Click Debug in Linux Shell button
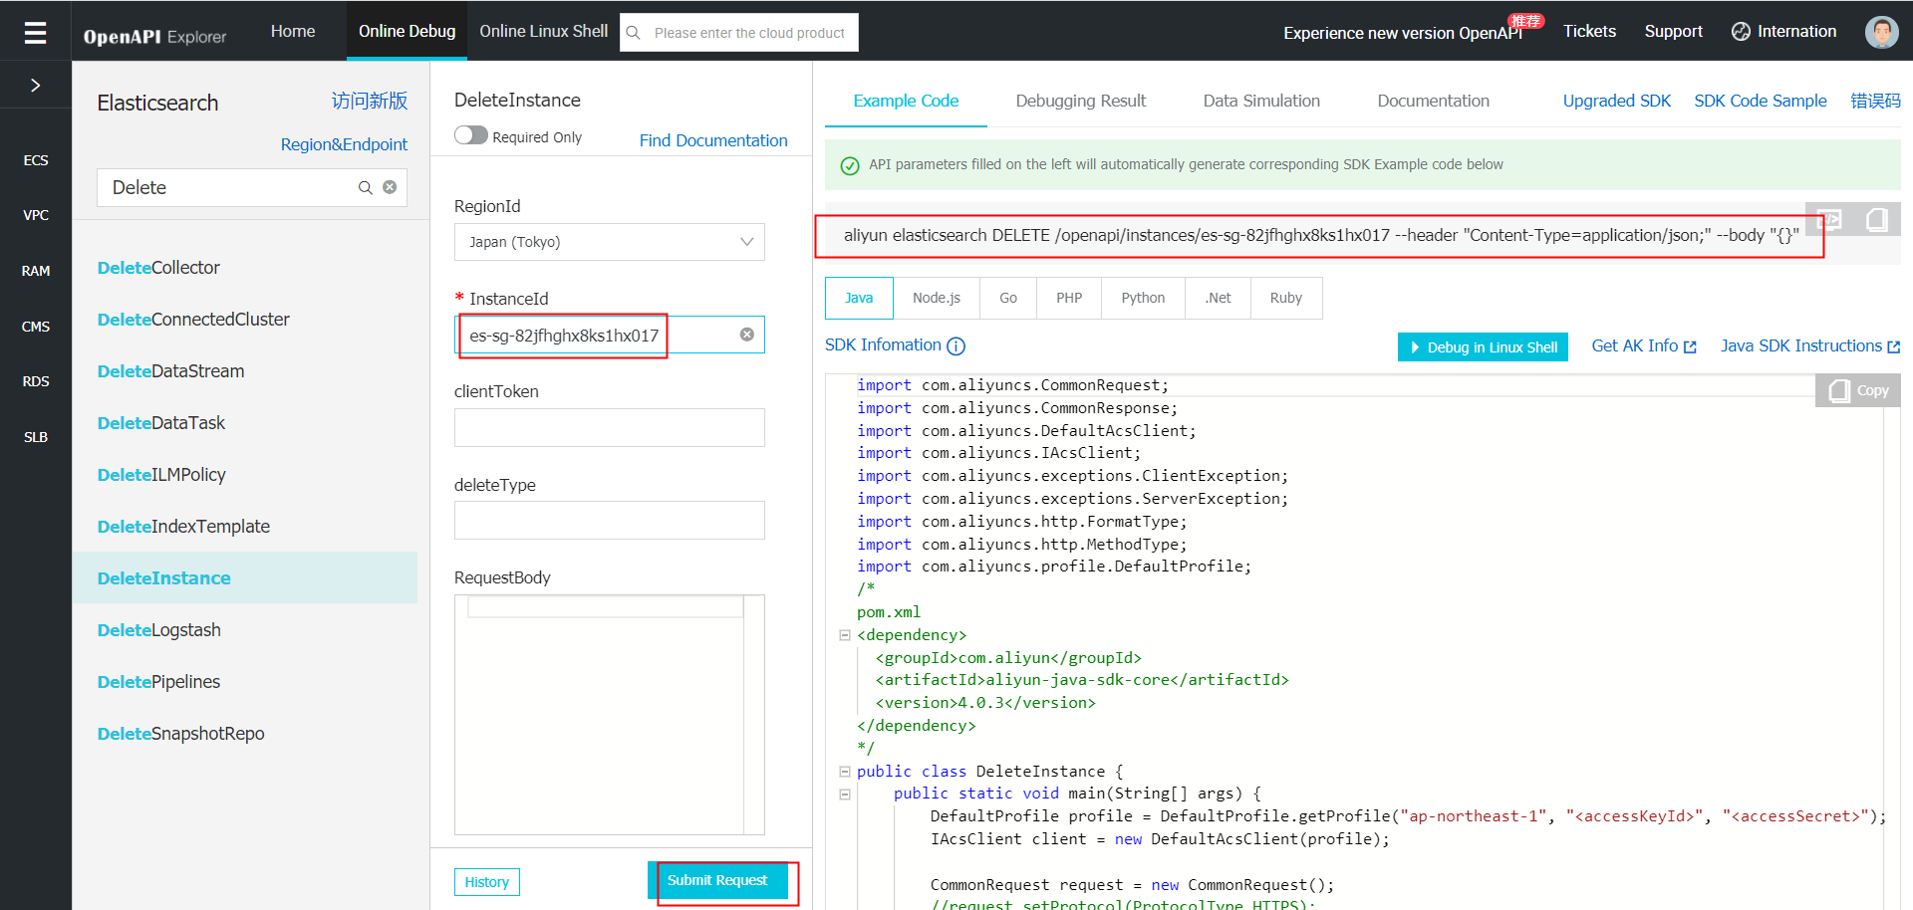This screenshot has height=910, width=1913. [1483, 346]
